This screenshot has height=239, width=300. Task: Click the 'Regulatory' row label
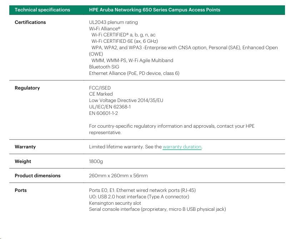click(x=27, y=88)
